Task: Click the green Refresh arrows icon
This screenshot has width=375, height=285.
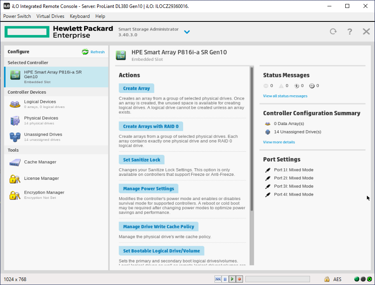Action: (85, 52)
